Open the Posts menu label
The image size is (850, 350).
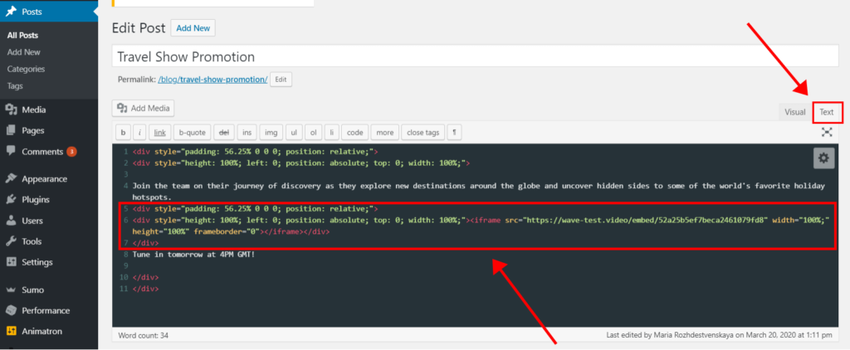click(x=32, y=12)
